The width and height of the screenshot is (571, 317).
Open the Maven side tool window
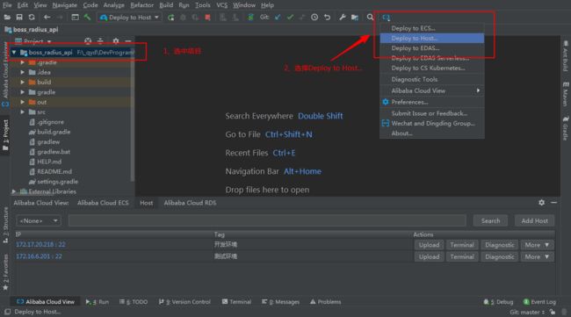click(x=566, y=94)
